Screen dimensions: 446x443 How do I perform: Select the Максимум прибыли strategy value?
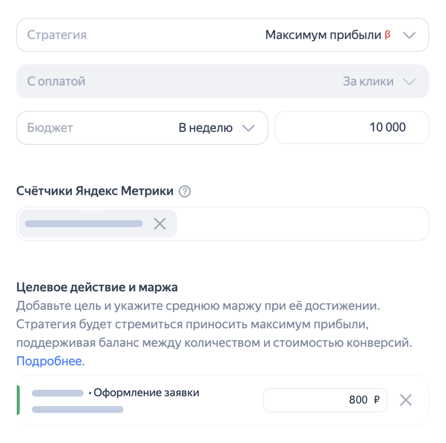pyautogui.click(x=323, y=35)
